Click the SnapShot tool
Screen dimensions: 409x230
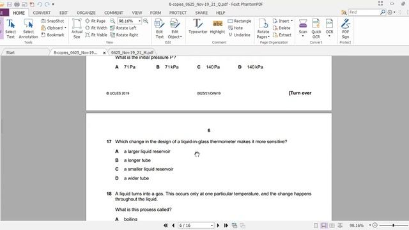[x=52, y=21]
